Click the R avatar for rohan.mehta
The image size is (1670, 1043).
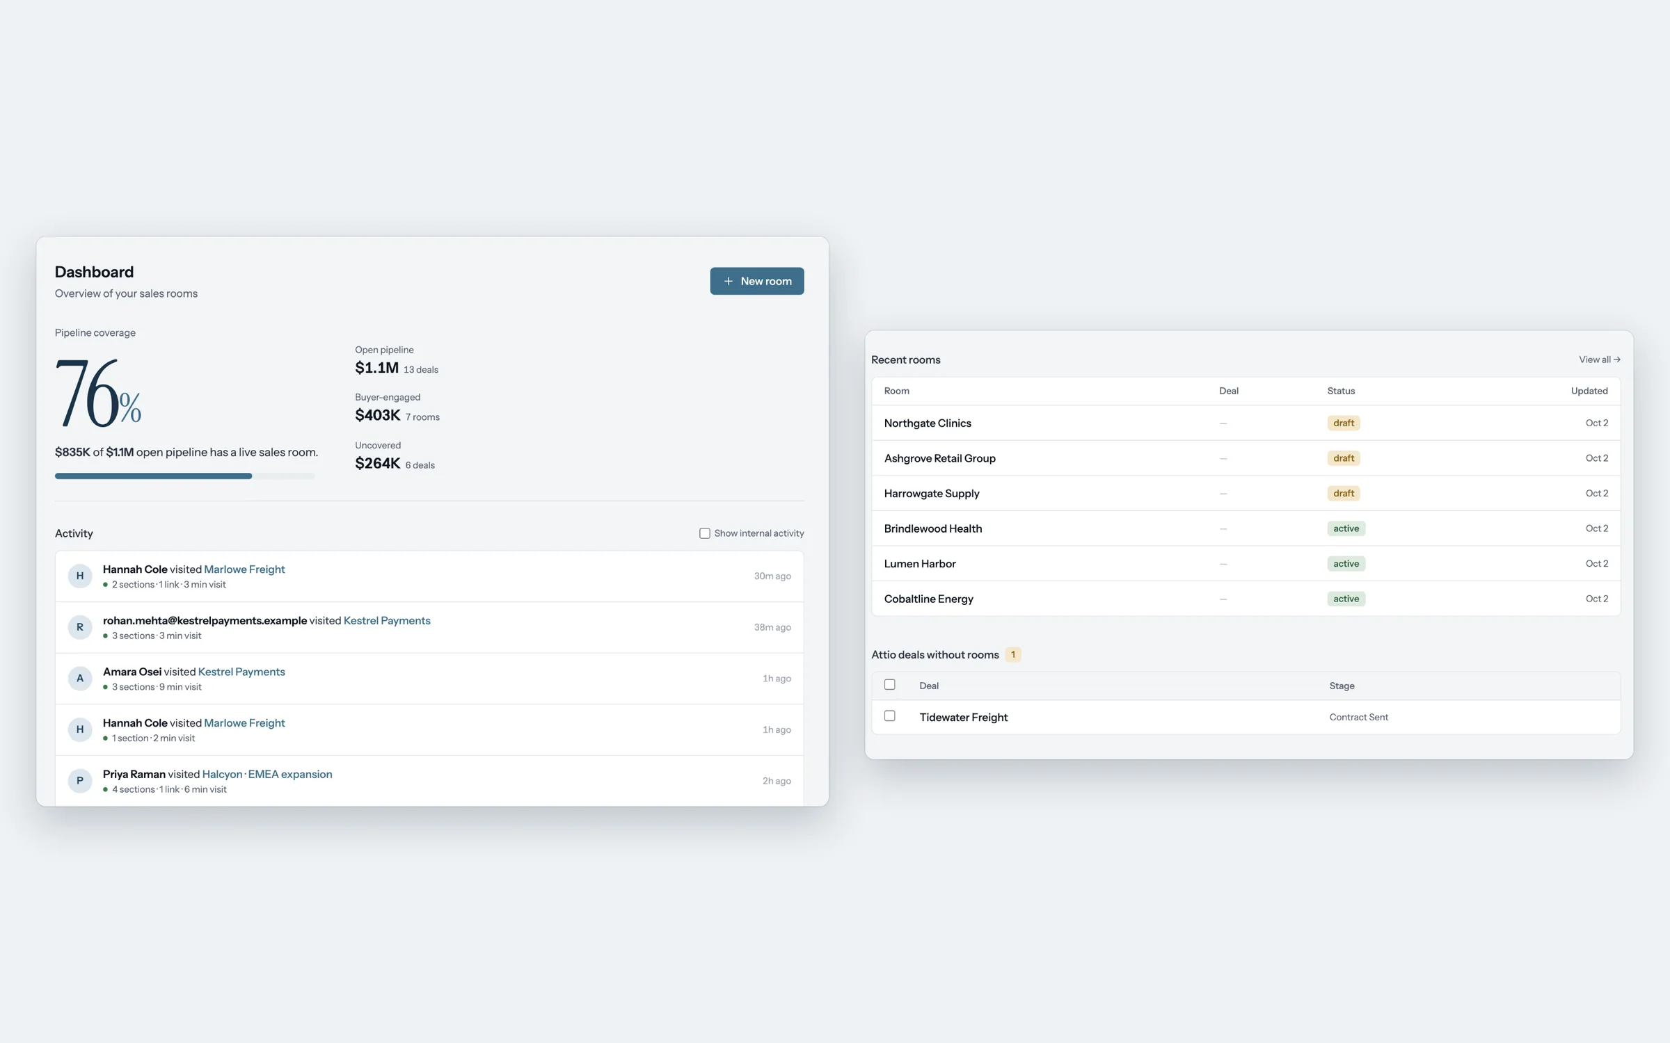click(x=80, y=627)
